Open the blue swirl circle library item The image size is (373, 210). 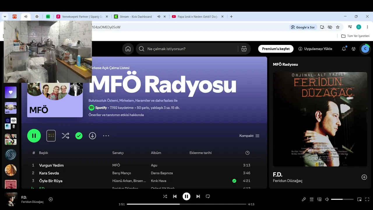click(11, 155)
